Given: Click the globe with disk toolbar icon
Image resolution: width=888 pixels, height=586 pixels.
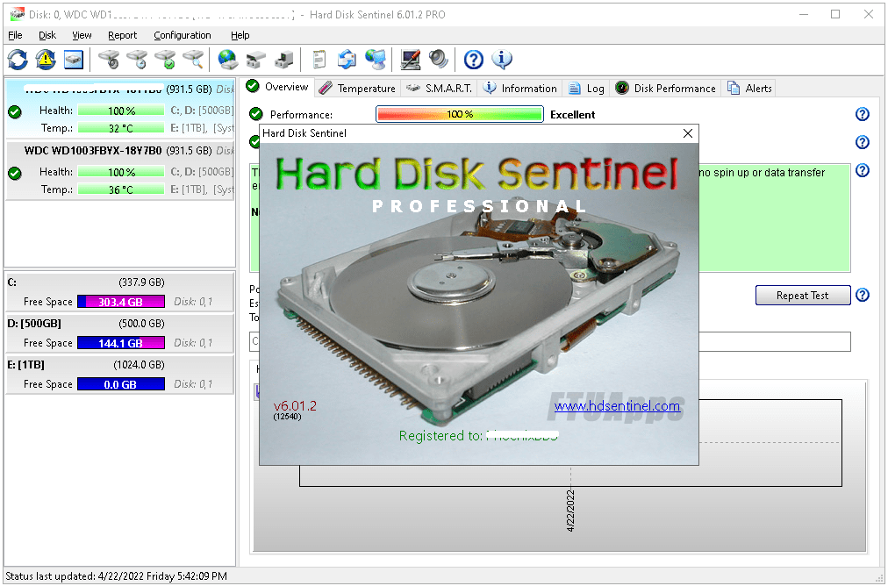Looking at the screenshot, I should (227, 59).
